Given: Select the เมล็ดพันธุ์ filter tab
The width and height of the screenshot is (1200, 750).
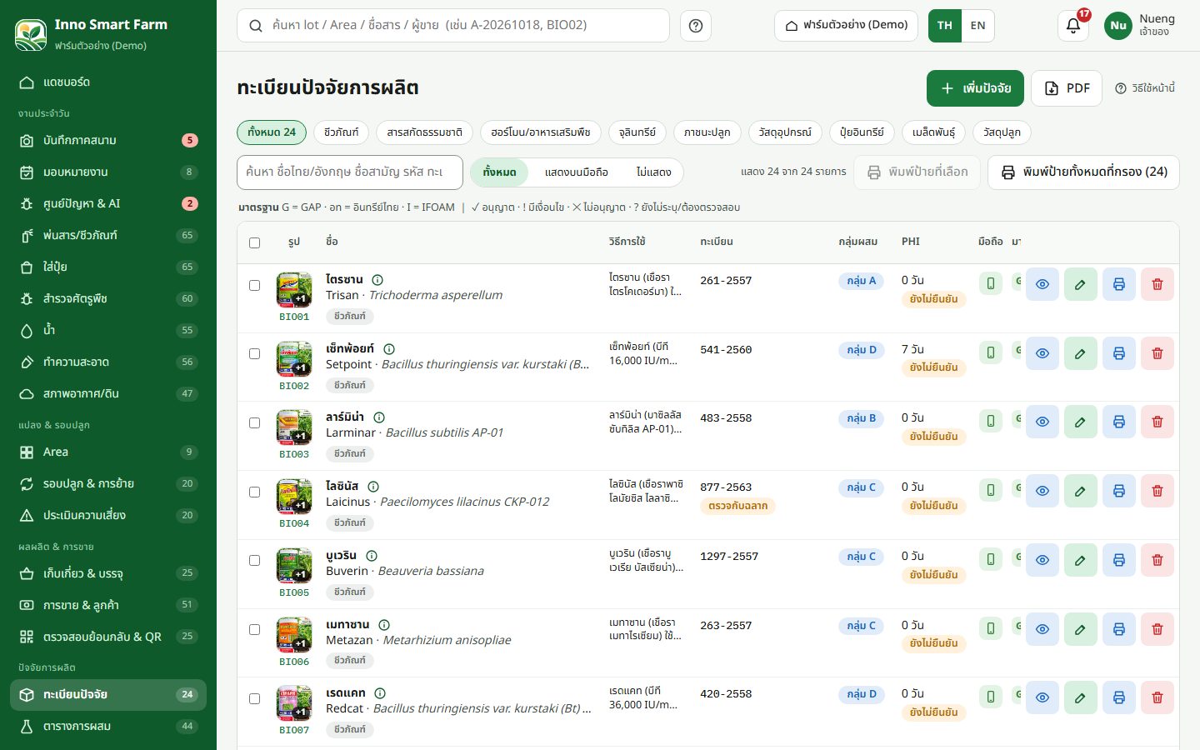Looking at the screenshot, I should (933, 132).
